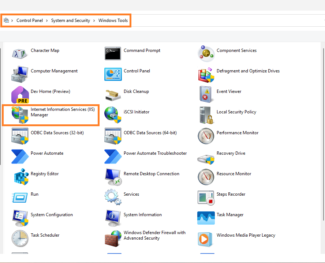Select the Services label text
The width and height of the screenshot is (325, 263).
click(x=131, y=194)
